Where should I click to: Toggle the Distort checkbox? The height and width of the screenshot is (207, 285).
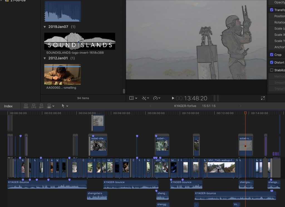click(272, 62)
